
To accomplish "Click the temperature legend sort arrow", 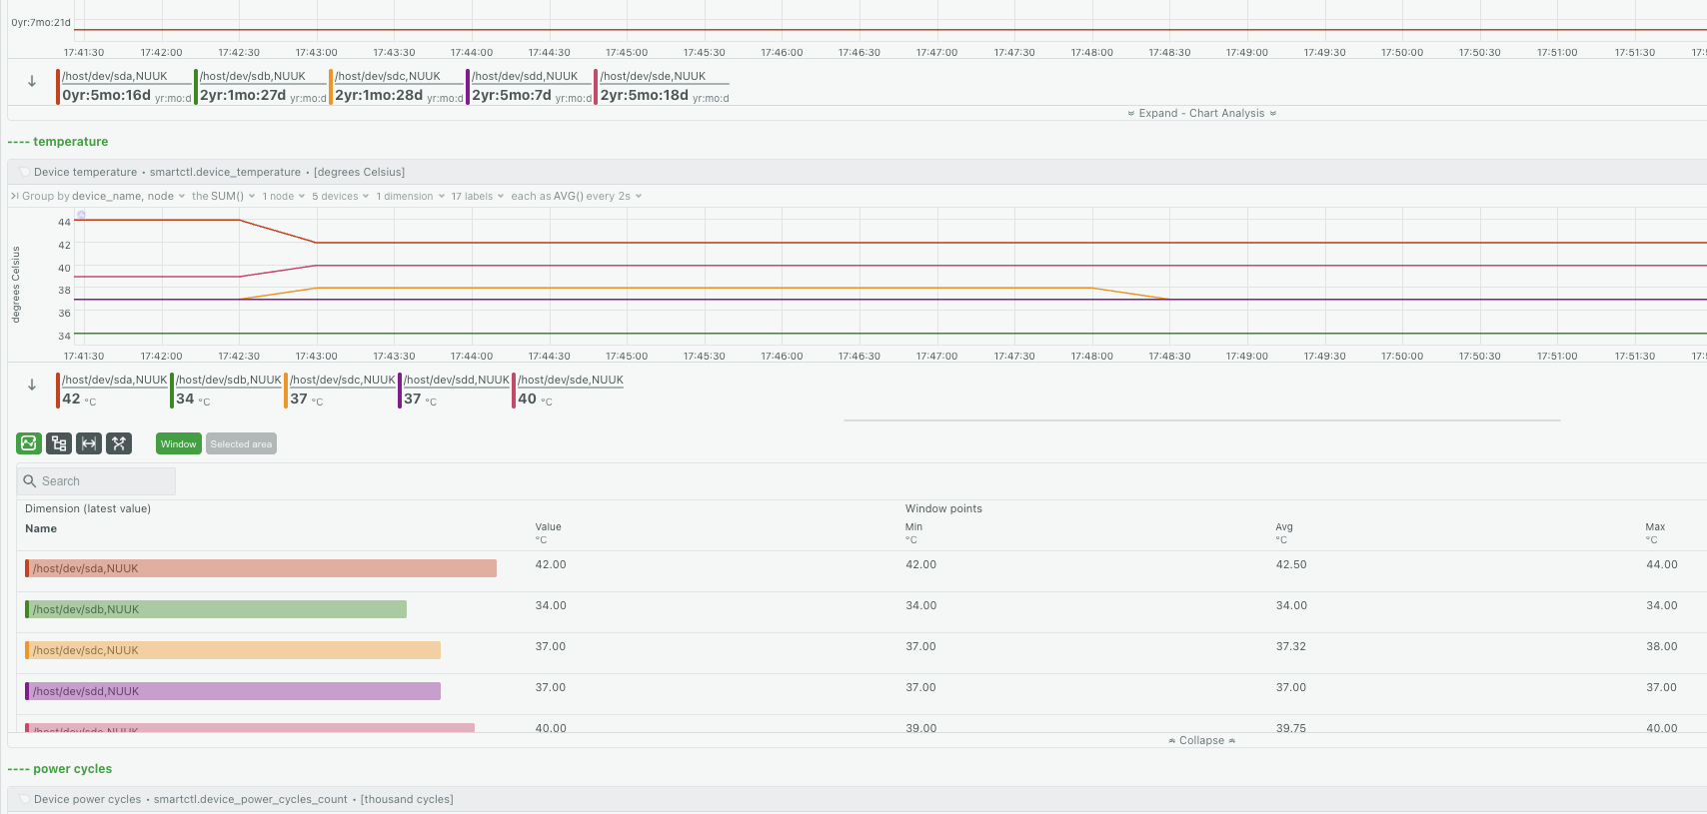I will point(32,385).
